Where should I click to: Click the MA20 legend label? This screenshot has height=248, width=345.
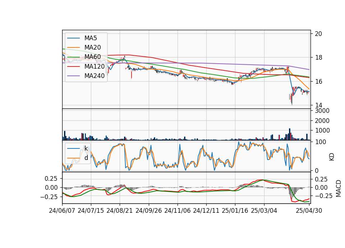point(92,47)
